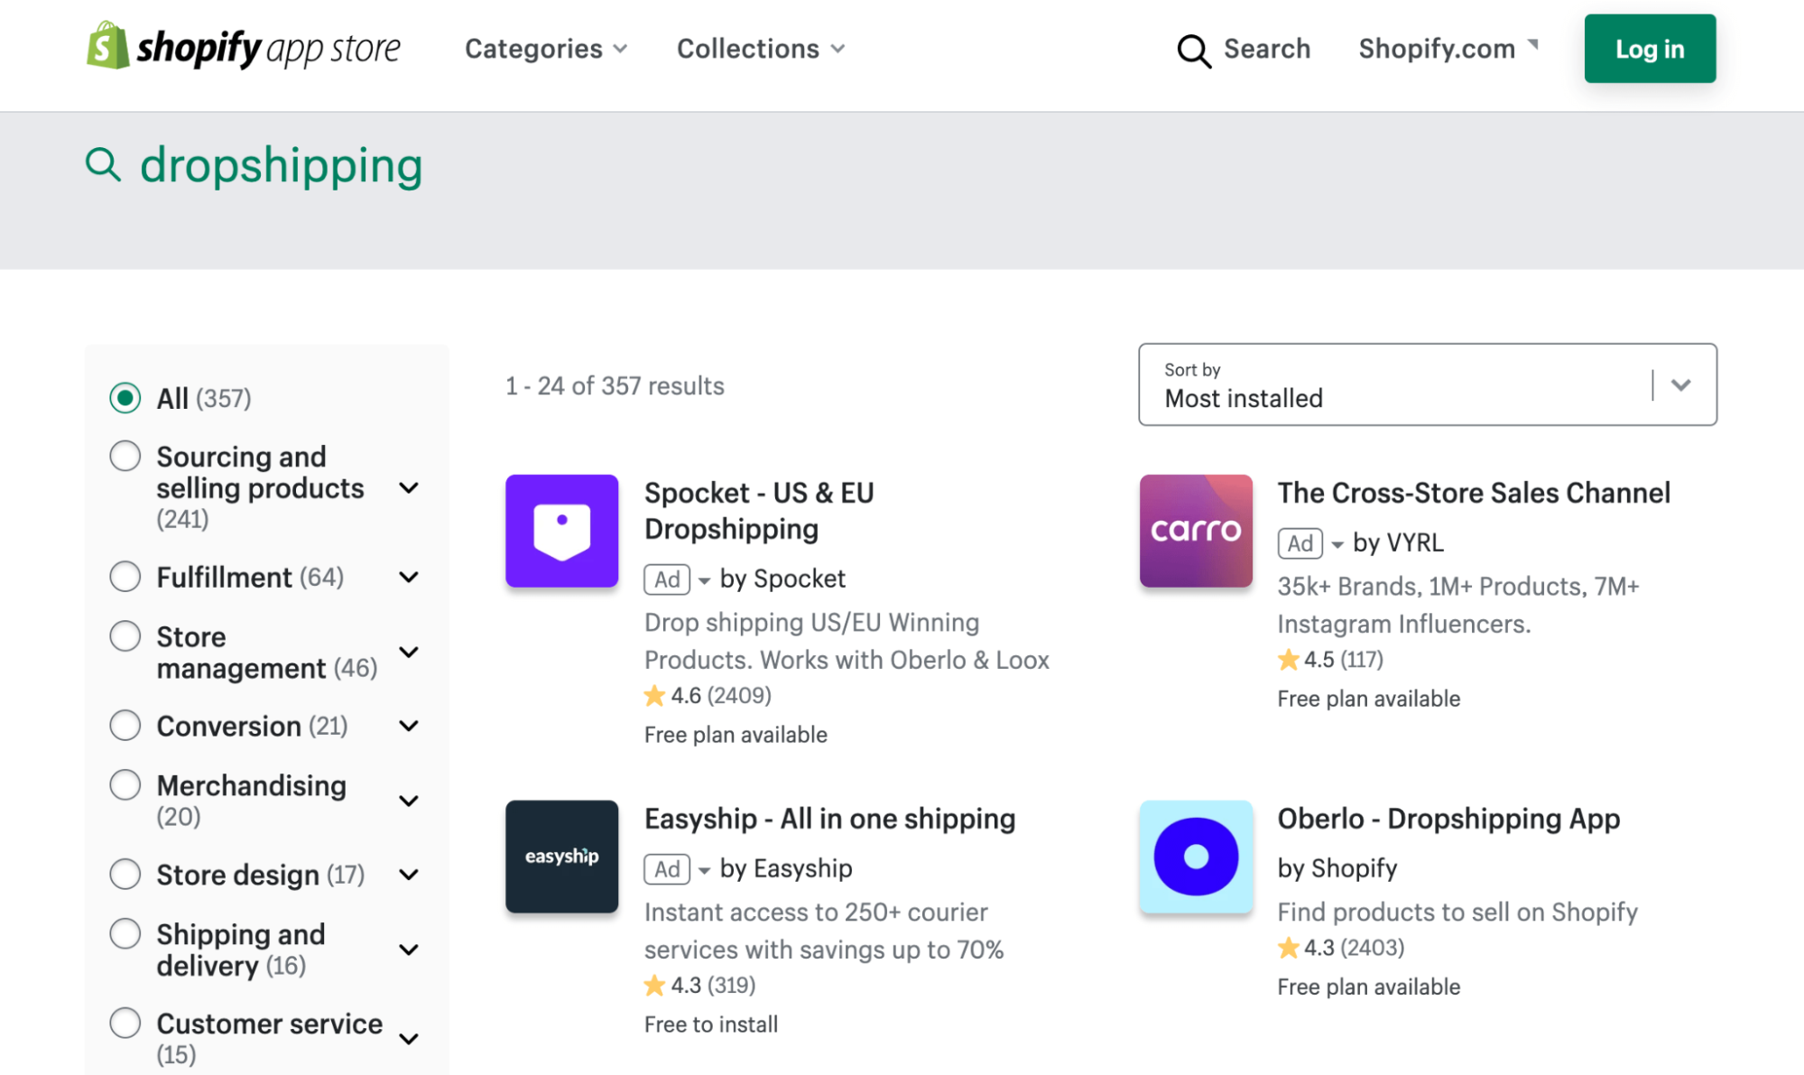Click the green search icon beside dropshipping

point(103,165)
